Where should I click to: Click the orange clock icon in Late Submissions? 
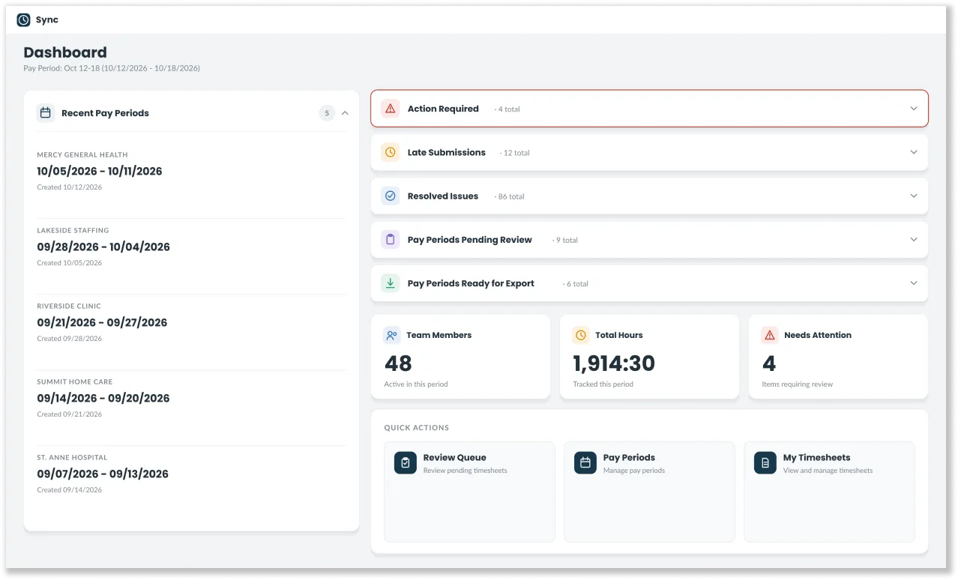coord(390,152)
